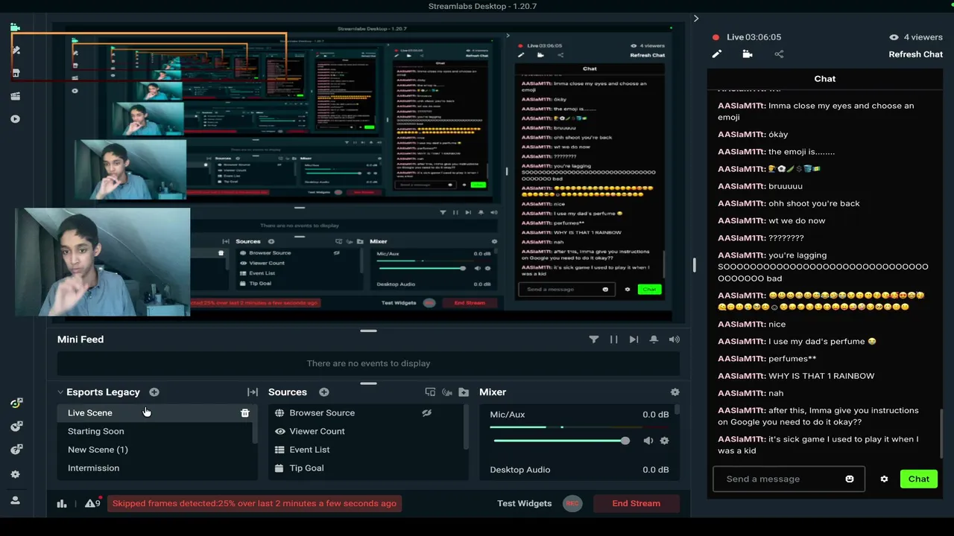954x536 pixels.
Task: Mute Mini Feed event alerts bell
Action: click(x=654, y=339)
